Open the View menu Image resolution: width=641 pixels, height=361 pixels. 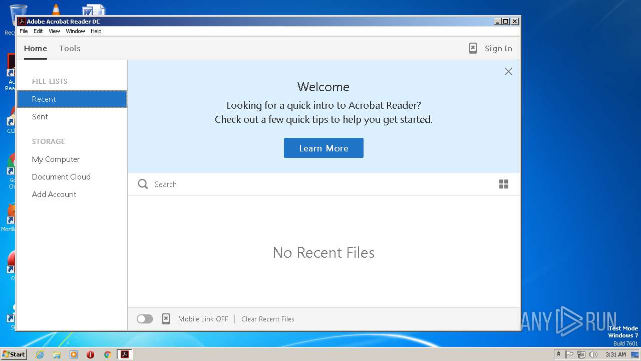pos(54,31)
